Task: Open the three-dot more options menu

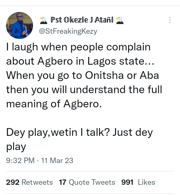Action: (x=170, y=20)
